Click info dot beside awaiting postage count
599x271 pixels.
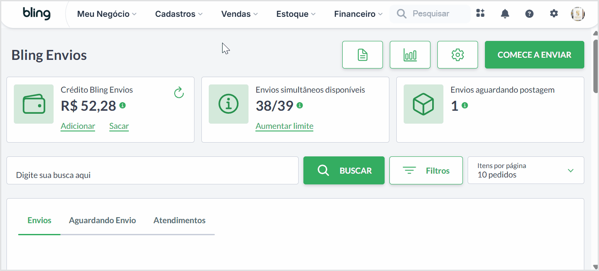pyautogui.click(x=465, y=105)
